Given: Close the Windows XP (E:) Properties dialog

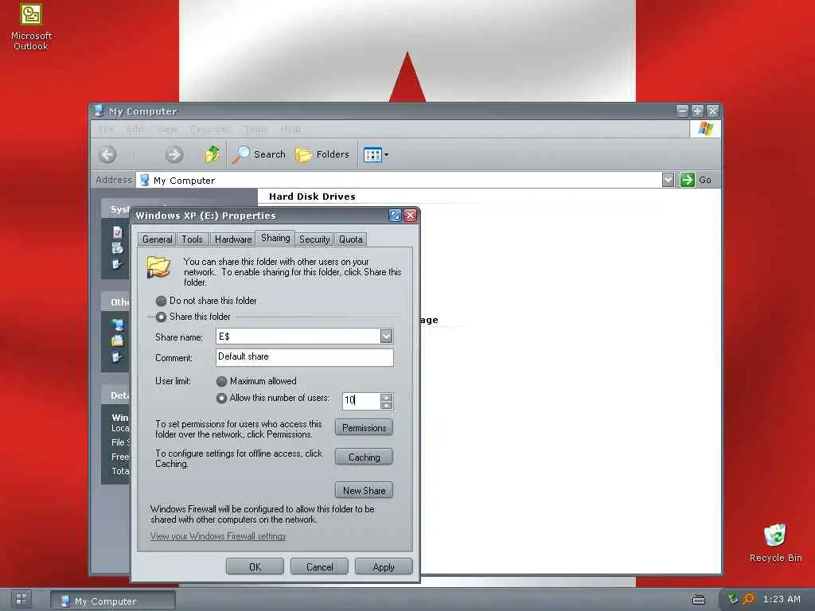Looking at the screenshot, I should pyautogui.click(x=410, y=215).
